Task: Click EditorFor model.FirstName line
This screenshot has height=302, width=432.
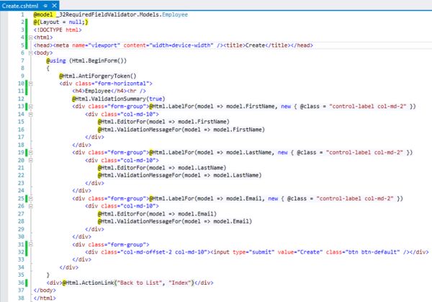Action: [163, 122]
